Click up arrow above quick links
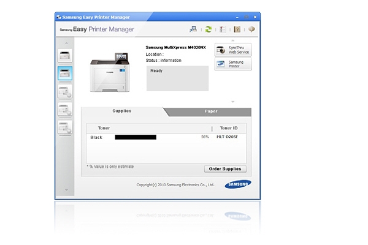 (x=233, y=40)
